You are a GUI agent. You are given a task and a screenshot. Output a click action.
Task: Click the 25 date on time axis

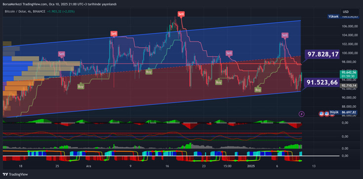[58, 166]
